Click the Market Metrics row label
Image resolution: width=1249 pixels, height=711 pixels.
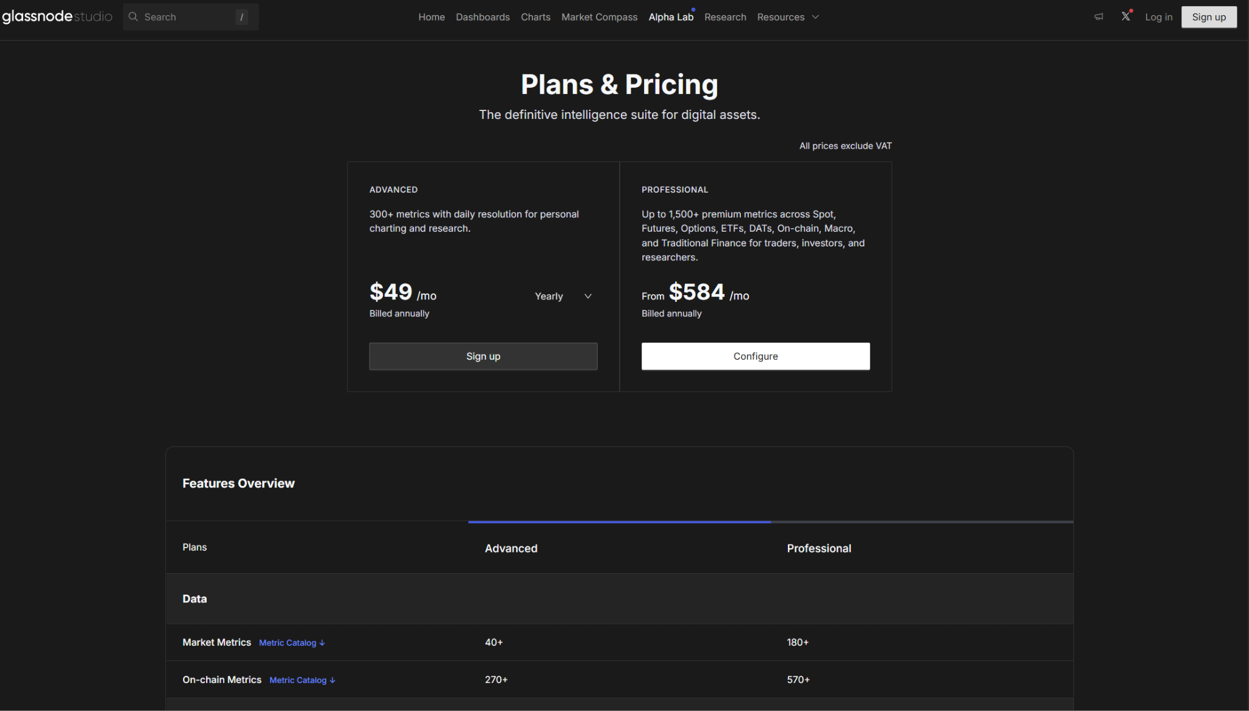click(x=217, y=642)
